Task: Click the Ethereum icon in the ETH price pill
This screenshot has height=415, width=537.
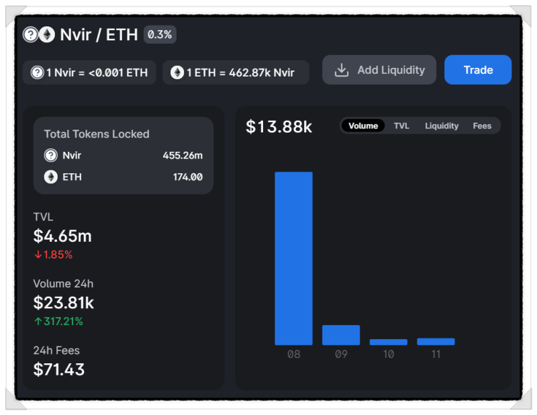Action: point(177,73)
